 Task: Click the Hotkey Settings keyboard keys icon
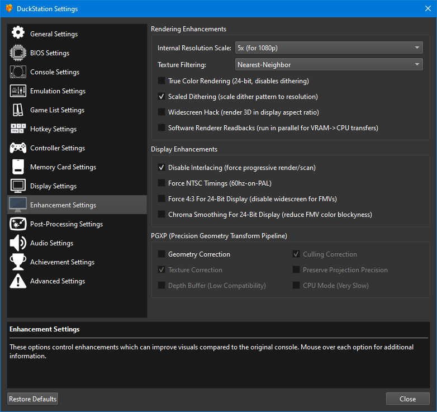pyautogui.click(x=18, y=129)
